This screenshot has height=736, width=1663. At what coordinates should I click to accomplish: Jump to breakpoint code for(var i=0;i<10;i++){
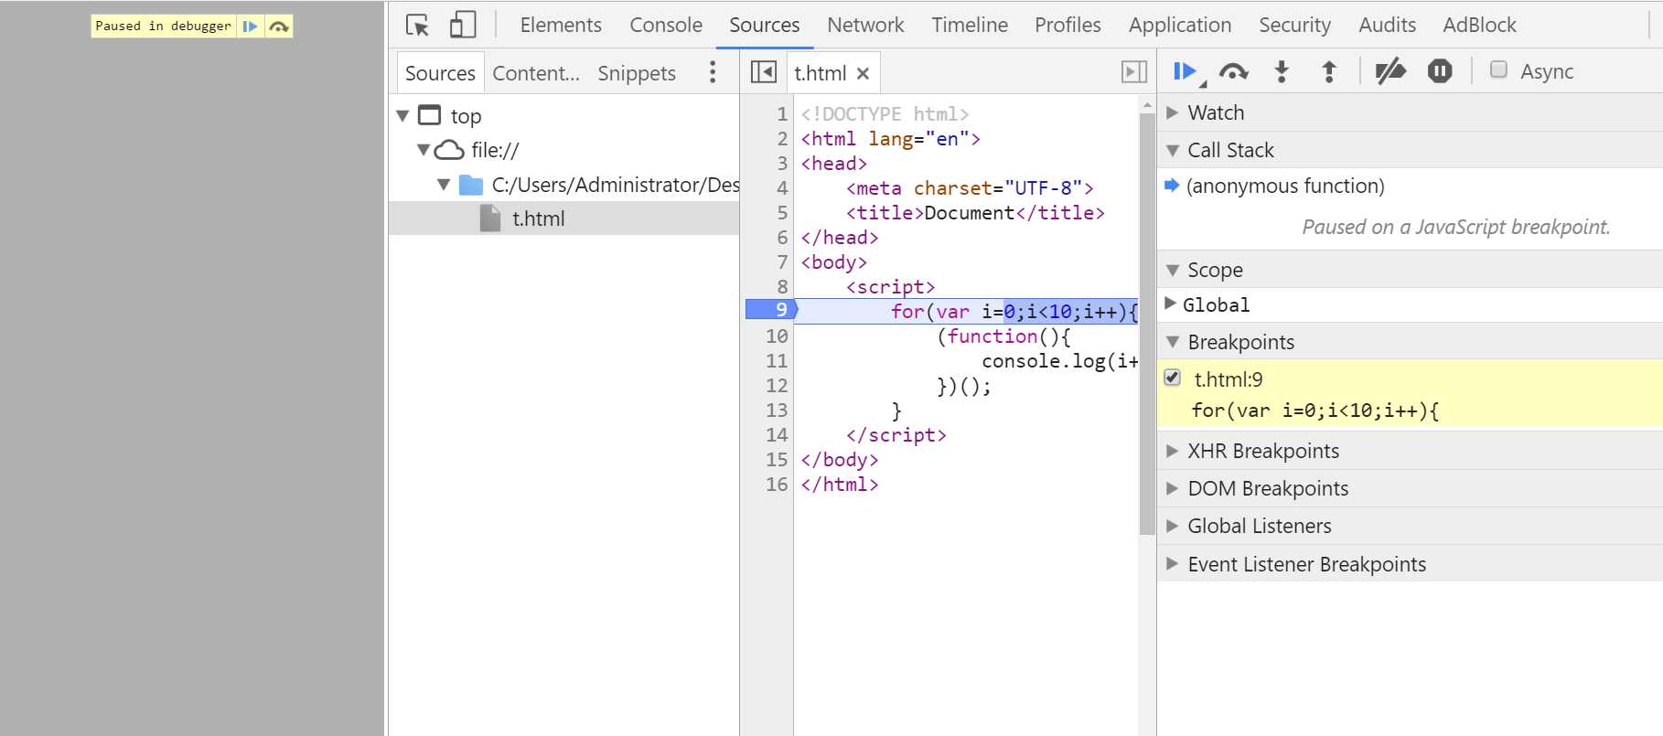tap(1314, 411)
